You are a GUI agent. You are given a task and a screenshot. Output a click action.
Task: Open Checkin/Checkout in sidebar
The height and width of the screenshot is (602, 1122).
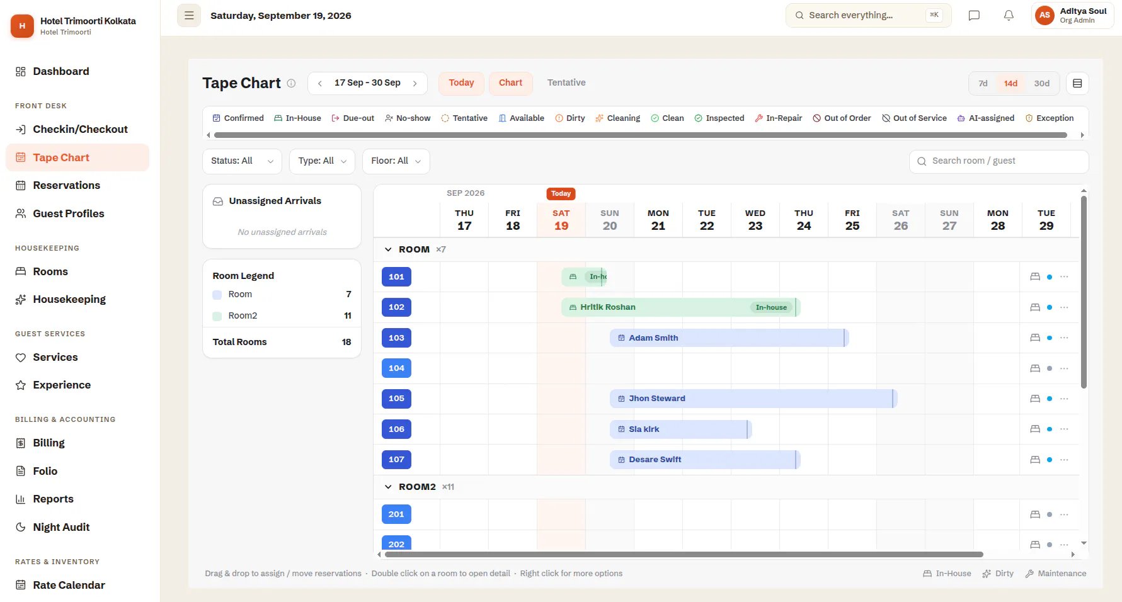pos(77,129)
